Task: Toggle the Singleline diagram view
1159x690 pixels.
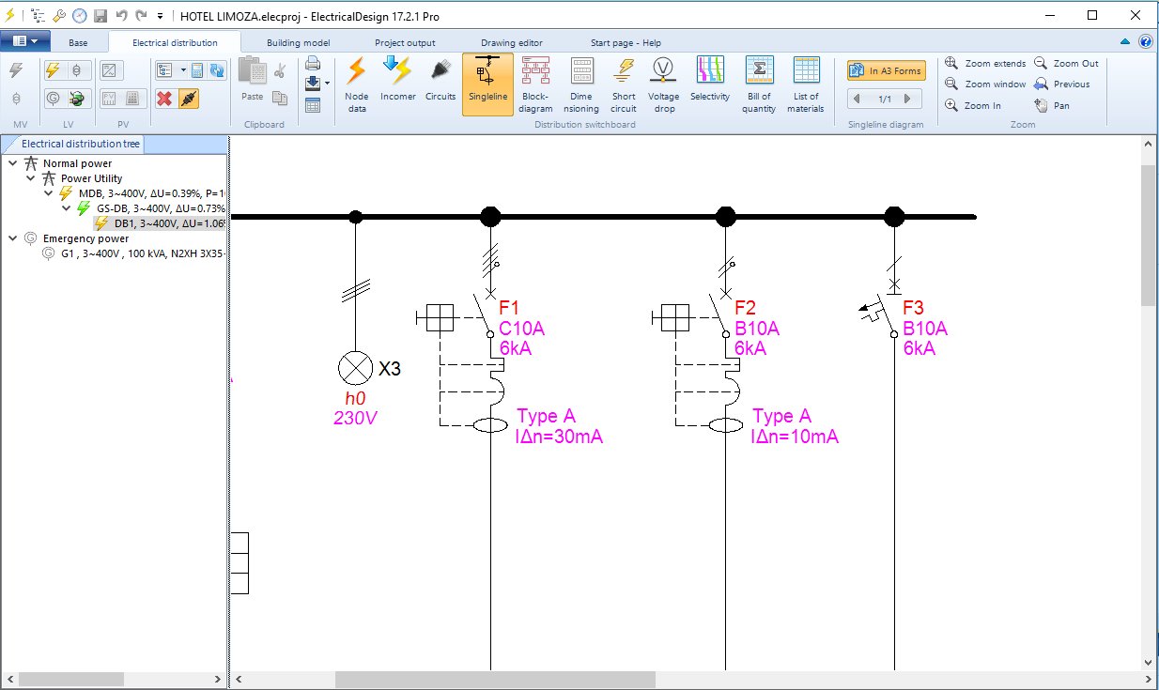Action: pos(487,83)
